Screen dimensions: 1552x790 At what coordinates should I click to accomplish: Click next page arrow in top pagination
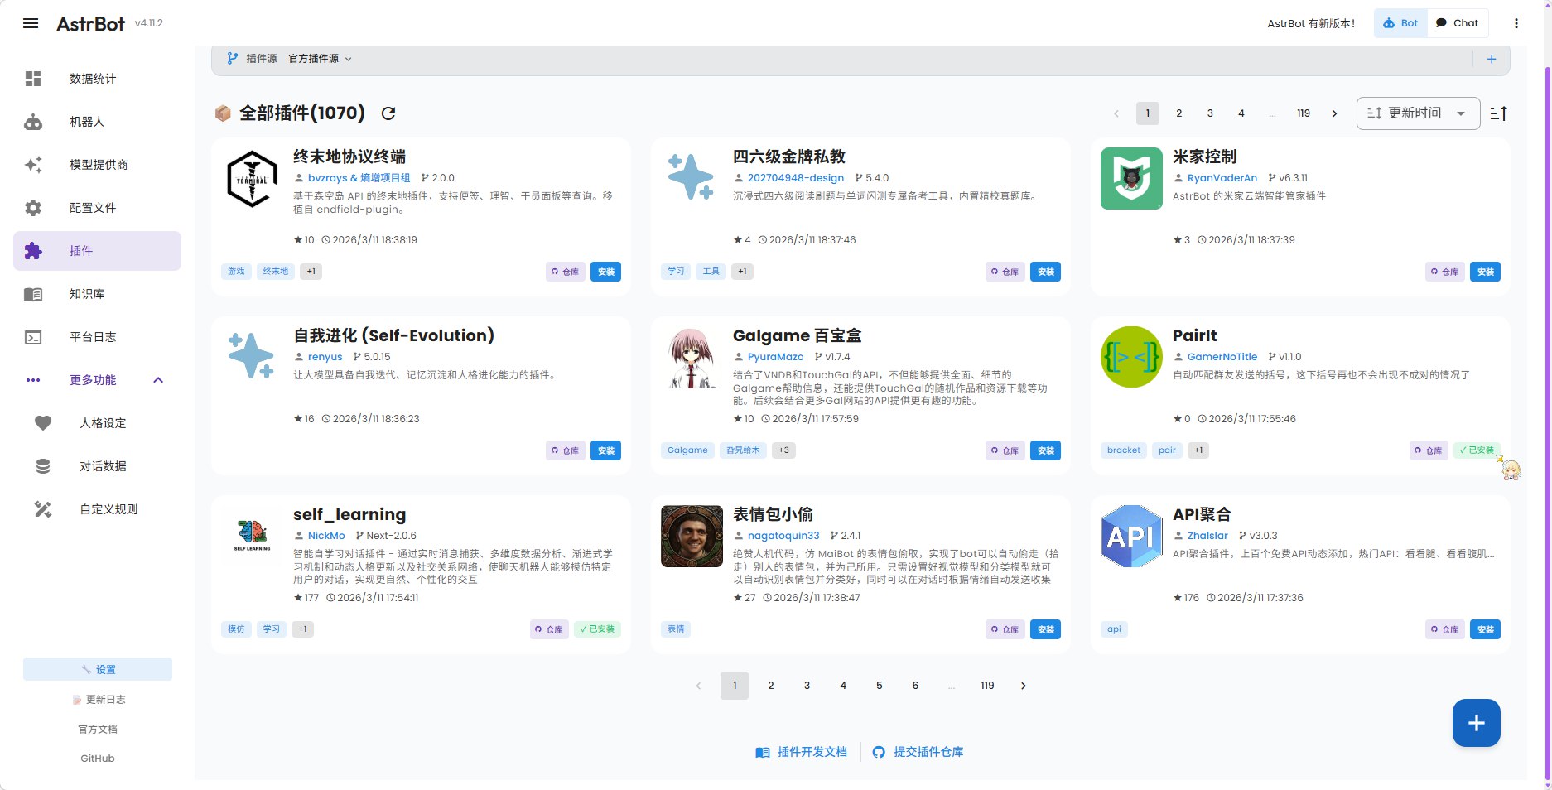coord(1334,113)
